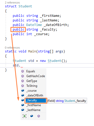Click the _dateOfBirth field icon
The image size is (94, 126).
point(23,95)
